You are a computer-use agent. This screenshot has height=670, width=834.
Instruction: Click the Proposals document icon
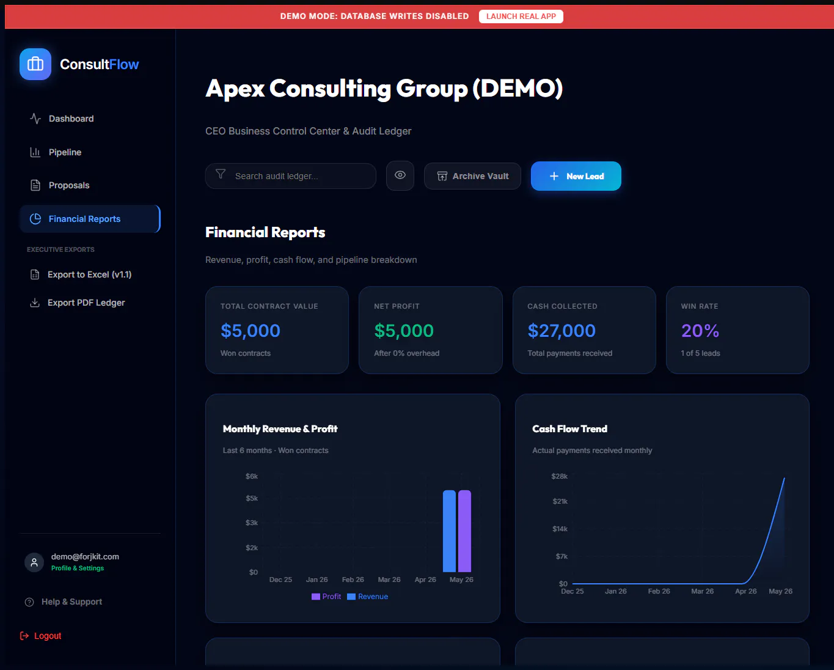tap(35, 185)
